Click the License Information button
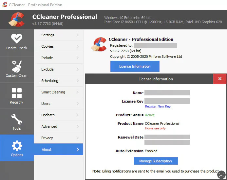 click(135, 66)
